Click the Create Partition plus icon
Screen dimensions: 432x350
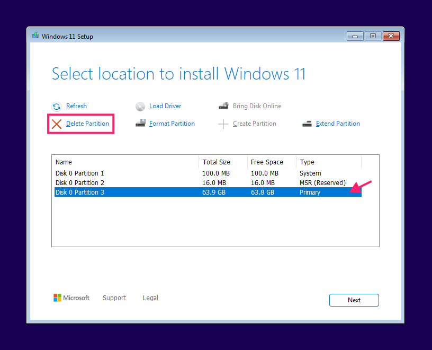[223, 124]
